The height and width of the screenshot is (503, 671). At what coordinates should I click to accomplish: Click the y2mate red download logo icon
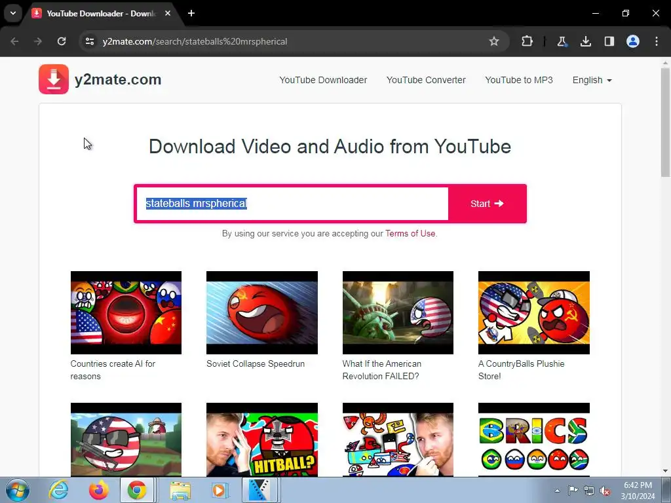pos(54,79)
